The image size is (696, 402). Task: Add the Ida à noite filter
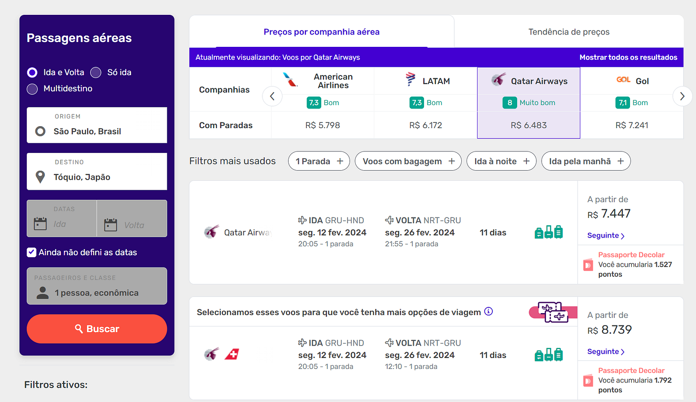pyautogui.click(x=501, y=161)
